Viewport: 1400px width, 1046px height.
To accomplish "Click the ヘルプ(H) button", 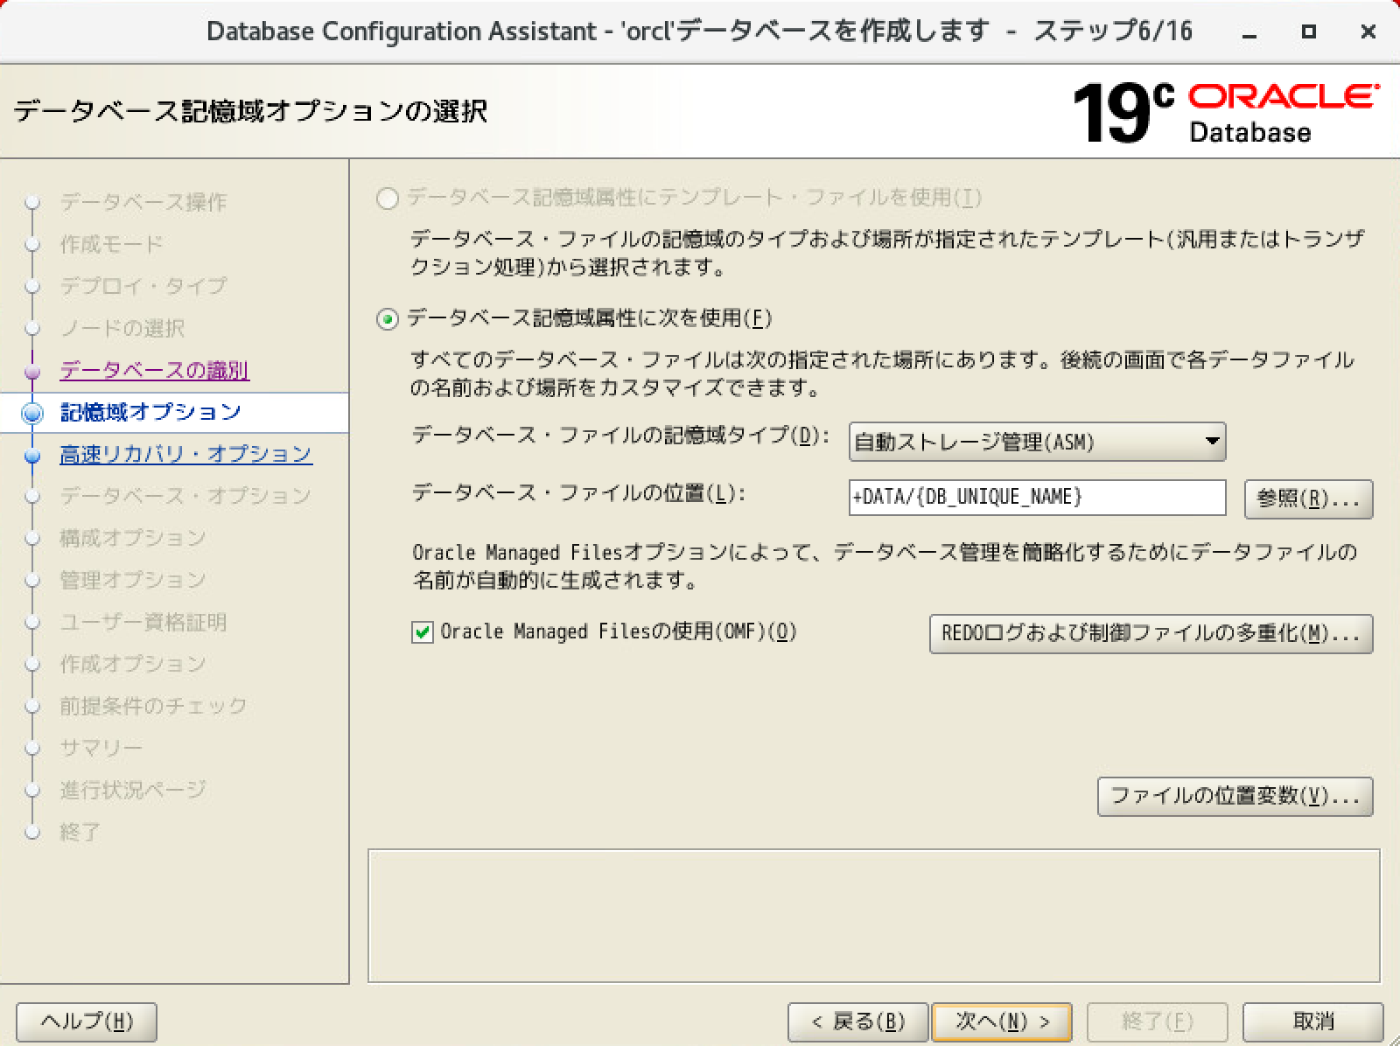I will 87,1022.
